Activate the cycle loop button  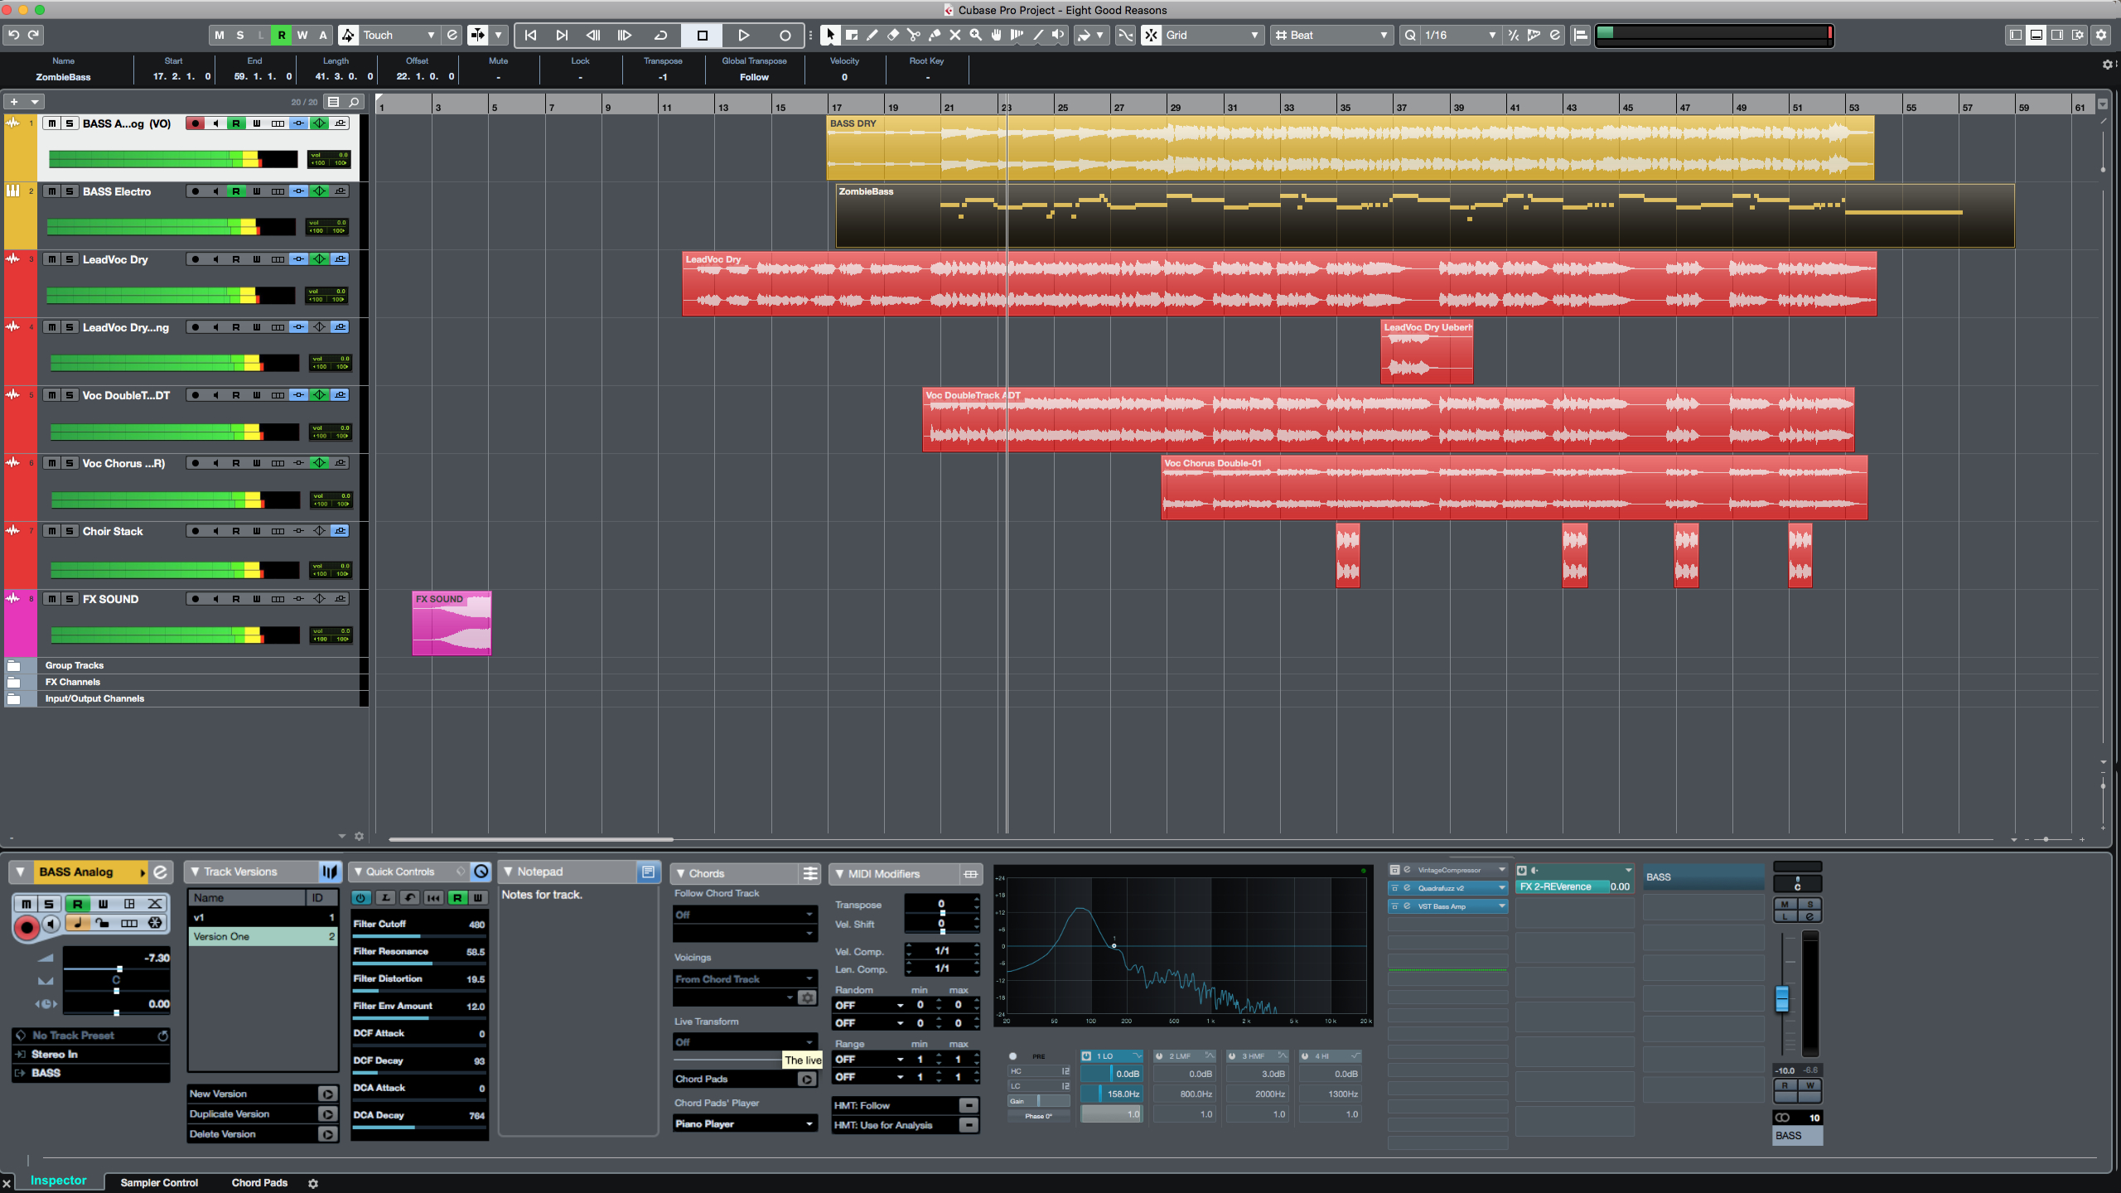tap(660, 35)
